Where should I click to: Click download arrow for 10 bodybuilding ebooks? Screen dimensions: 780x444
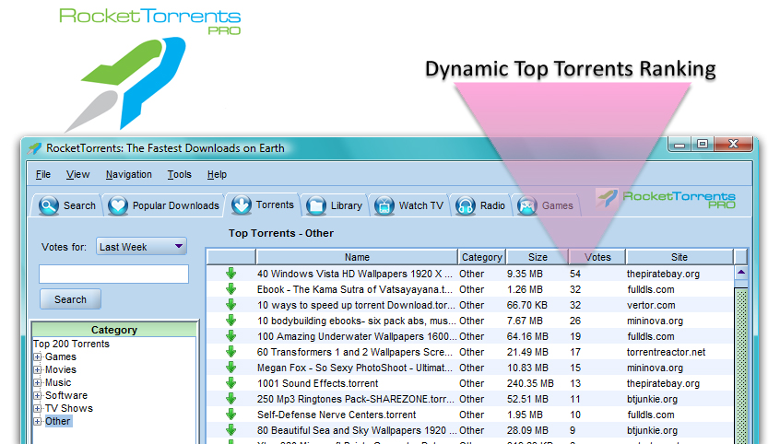(230, 321)
